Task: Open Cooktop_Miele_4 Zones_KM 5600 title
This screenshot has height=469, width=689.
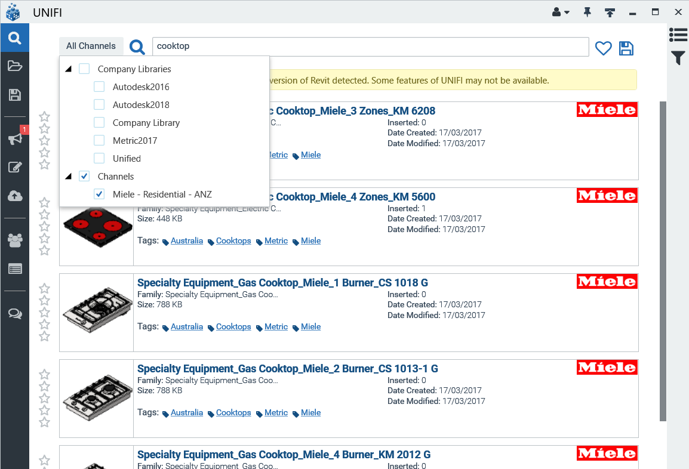Action: coord(352,197)
